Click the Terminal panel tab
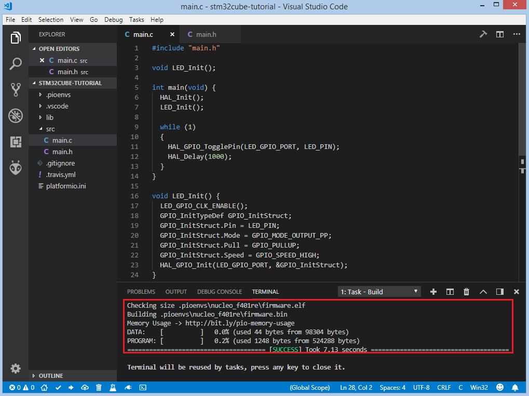Image resolution: width=529 pixels, height=396 pixels. tap(265, 292)
